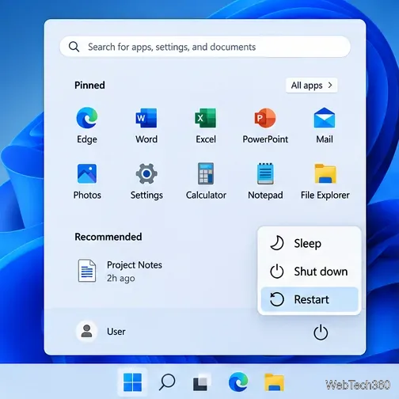Open the Edge pinned app
This screenshot has width=399, height=399.
(x=87, y=125)
